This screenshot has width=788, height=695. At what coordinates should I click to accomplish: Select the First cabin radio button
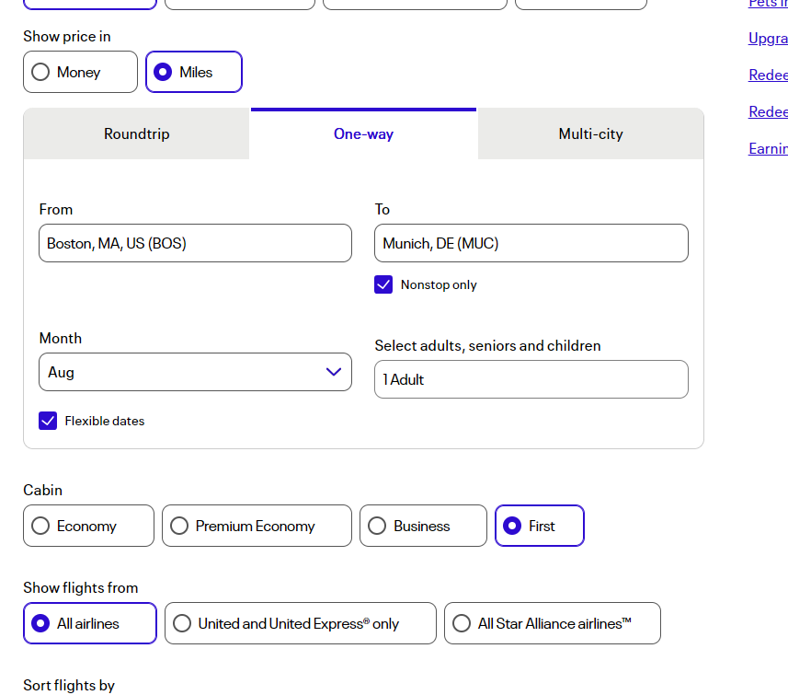[x=513, y=526]
